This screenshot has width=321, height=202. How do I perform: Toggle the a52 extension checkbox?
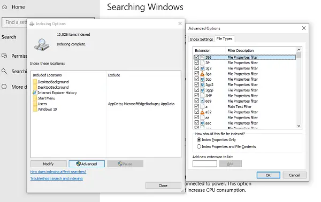197,112
